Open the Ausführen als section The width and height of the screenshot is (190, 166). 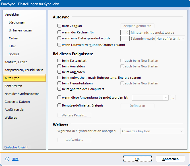click(x=24, y=110)
